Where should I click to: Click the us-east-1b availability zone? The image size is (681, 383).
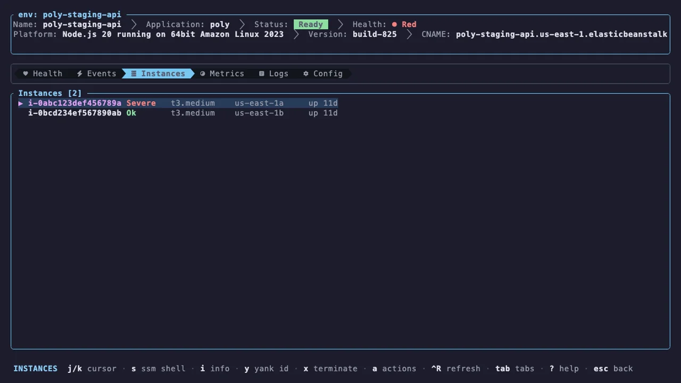(259, 113)
